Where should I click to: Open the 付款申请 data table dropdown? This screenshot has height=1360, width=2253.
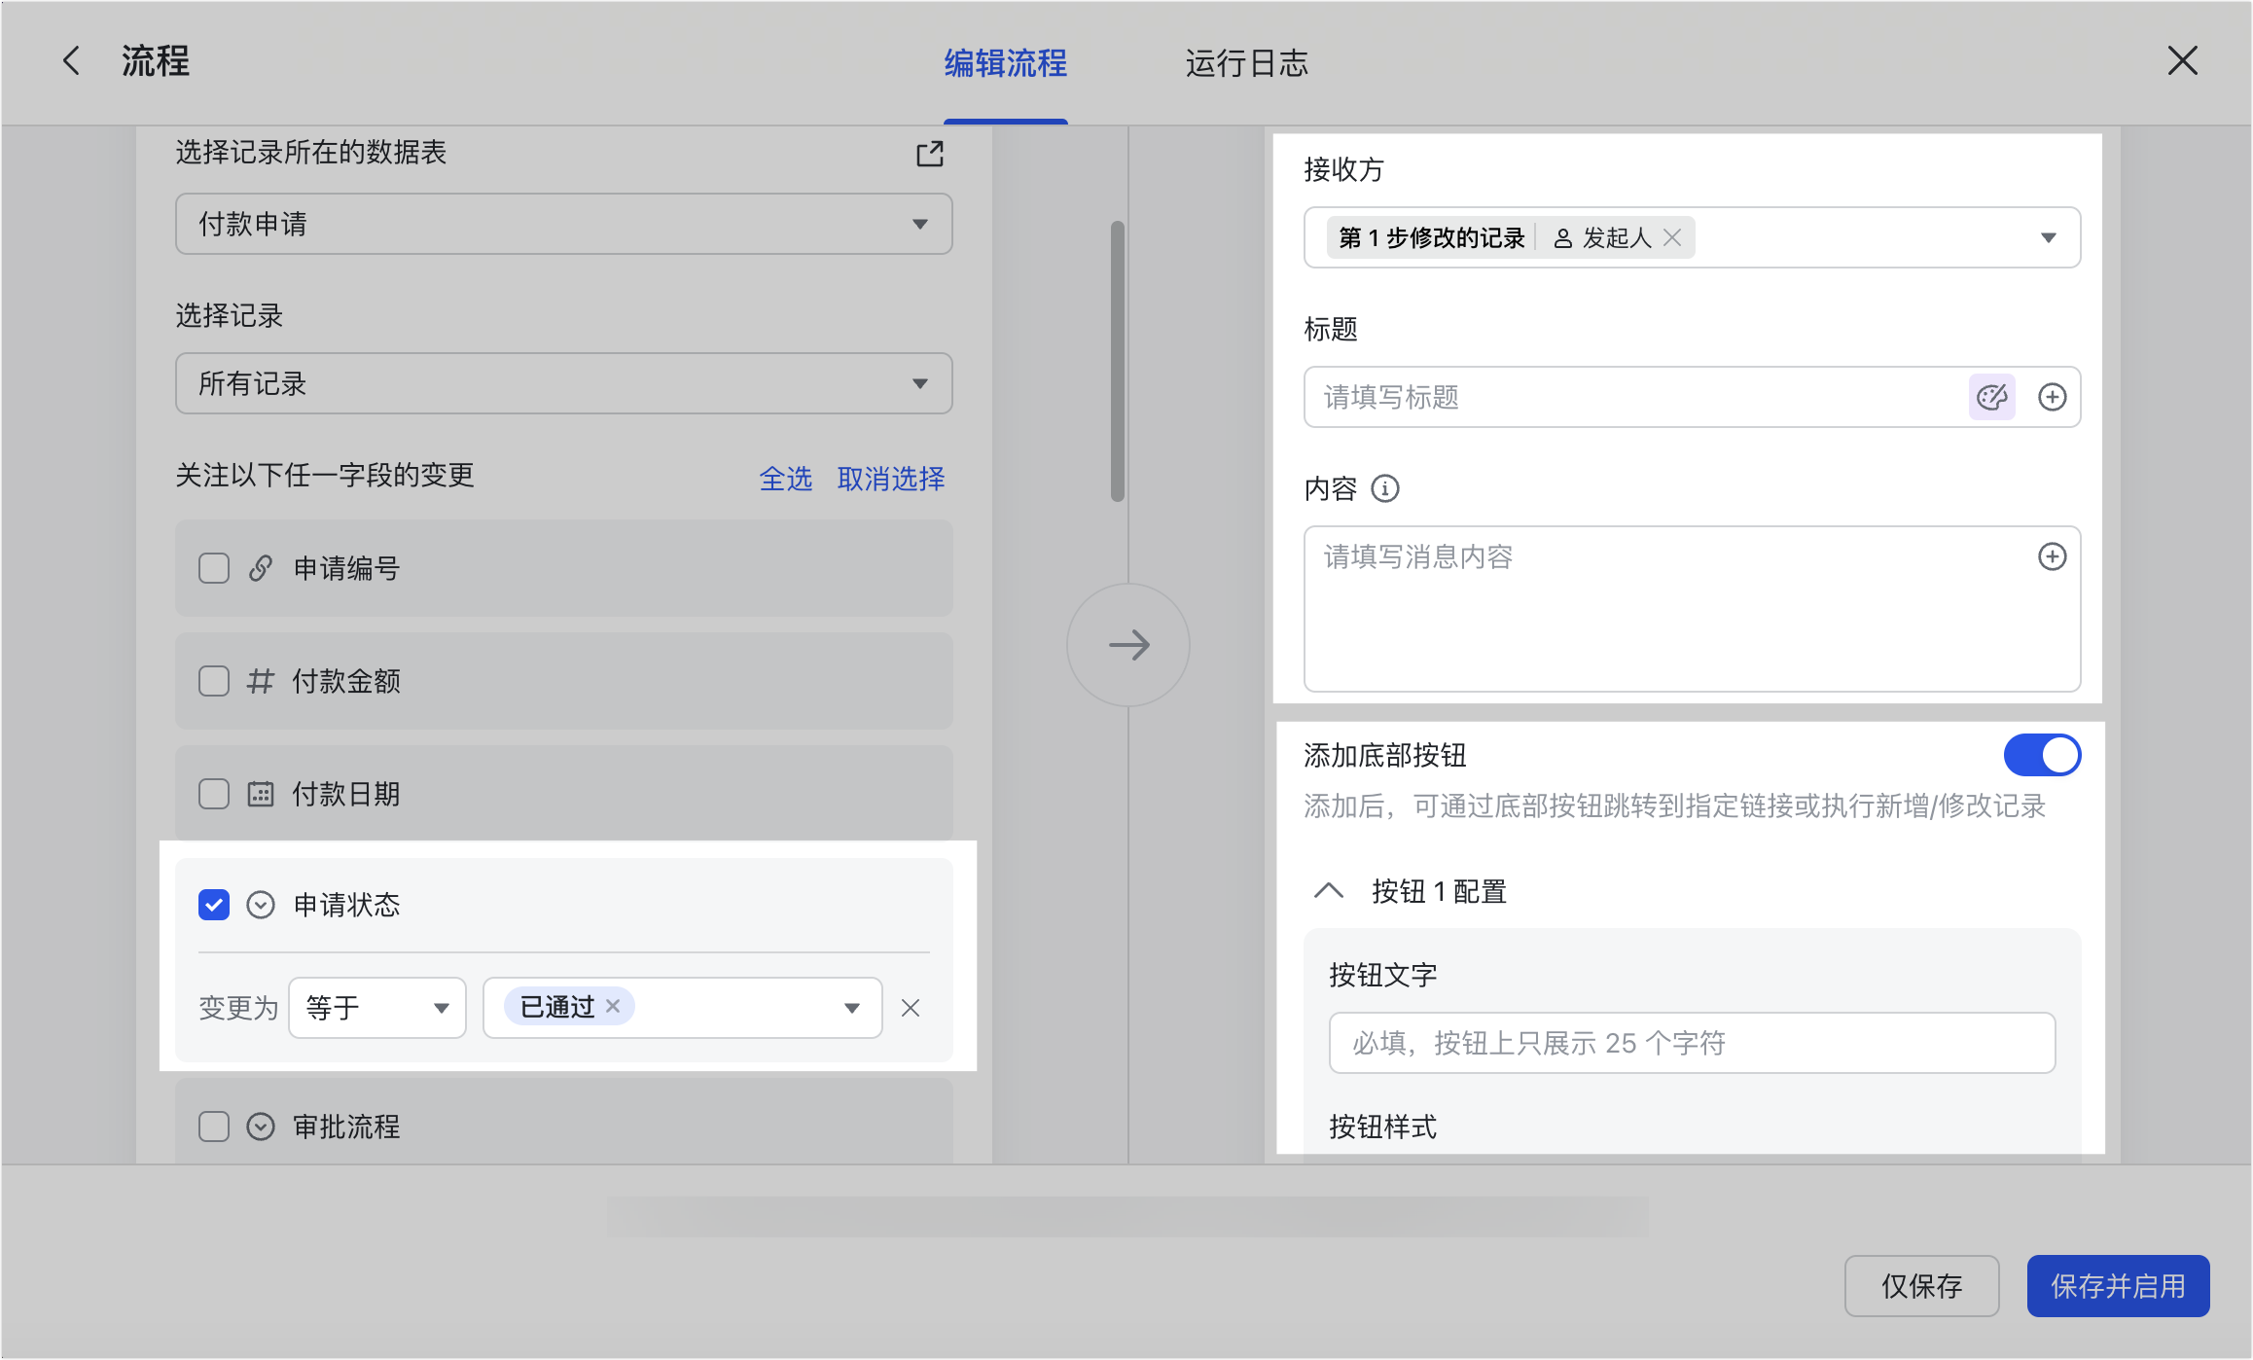564,224
